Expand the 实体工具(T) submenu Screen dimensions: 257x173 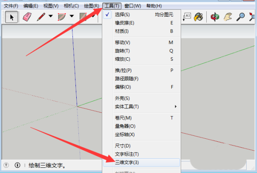click(x=141, y=107)
